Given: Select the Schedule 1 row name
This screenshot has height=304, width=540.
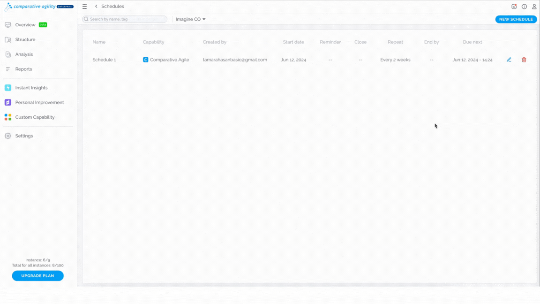Looking at the screenshot, I should [x=104, y=60].
